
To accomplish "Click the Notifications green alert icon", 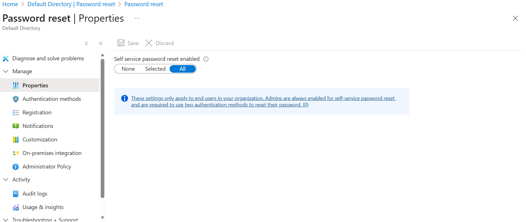I will (x=16, y=126).
